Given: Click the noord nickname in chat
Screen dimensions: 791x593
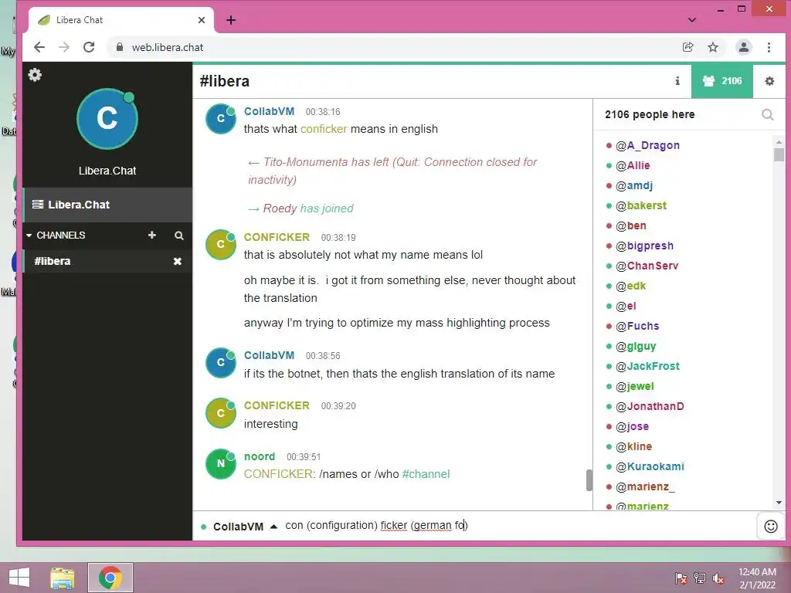Looking at the screenshot, I should tap(260, 456).
